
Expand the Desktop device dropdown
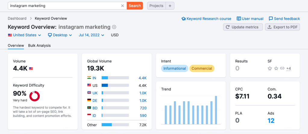60,35
